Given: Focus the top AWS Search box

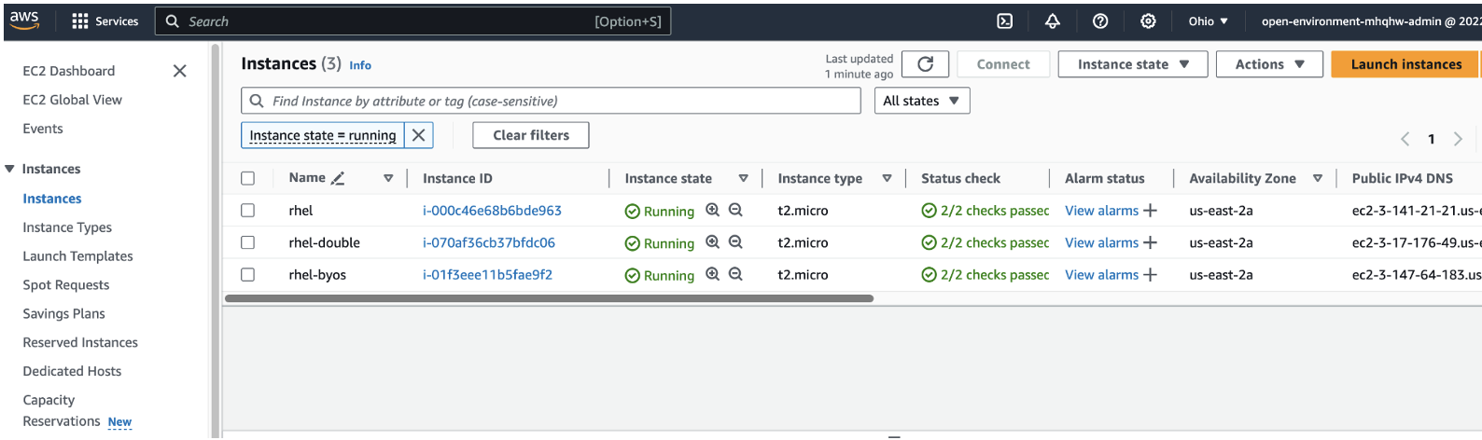Looking at the screenshot, I should (x=412, y=21).
